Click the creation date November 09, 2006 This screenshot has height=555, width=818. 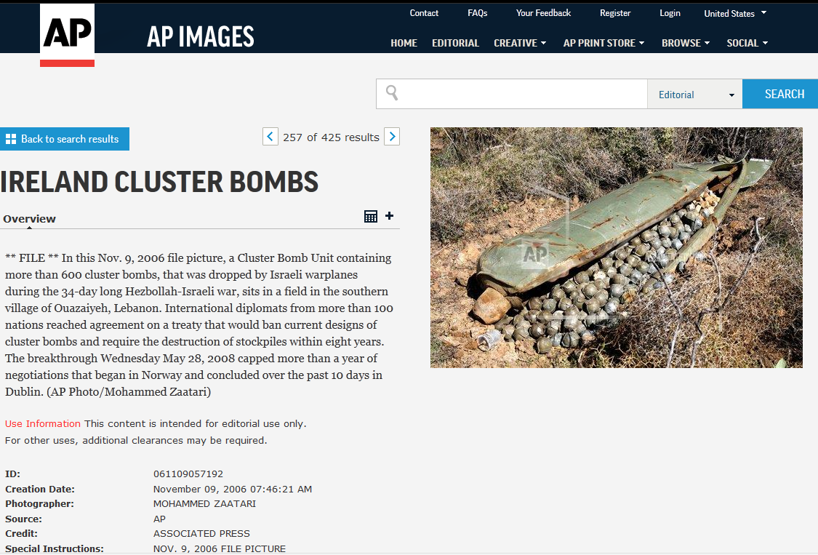[233, 490]
